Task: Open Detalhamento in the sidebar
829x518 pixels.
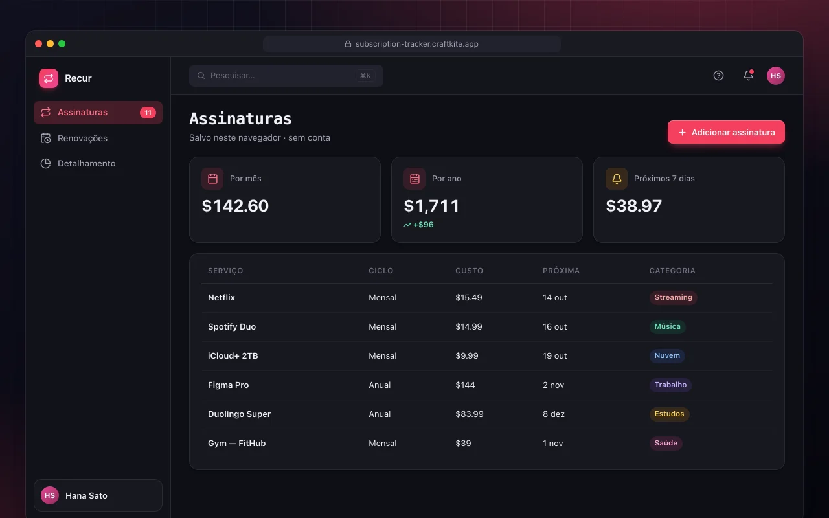Action: 98,163
